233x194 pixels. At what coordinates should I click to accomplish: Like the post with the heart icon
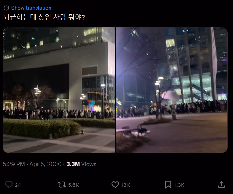pos(115,185)
